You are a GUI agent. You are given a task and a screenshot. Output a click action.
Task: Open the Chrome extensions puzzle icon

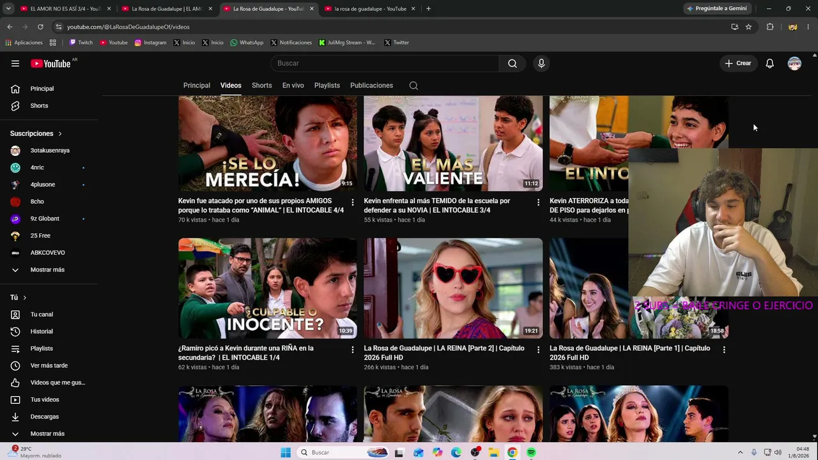pos(770,27)
